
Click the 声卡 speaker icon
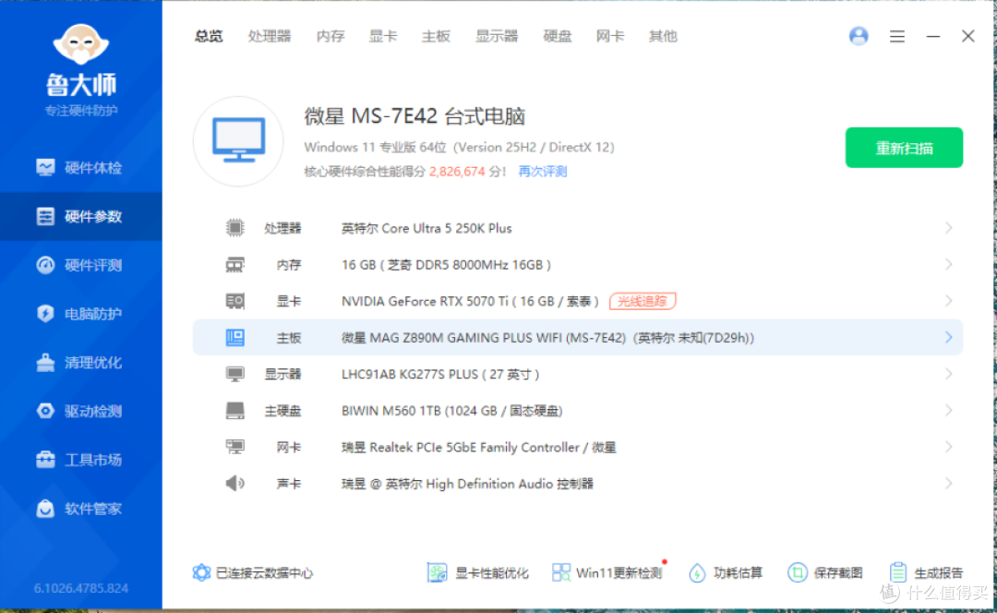(x=235, y=484)
